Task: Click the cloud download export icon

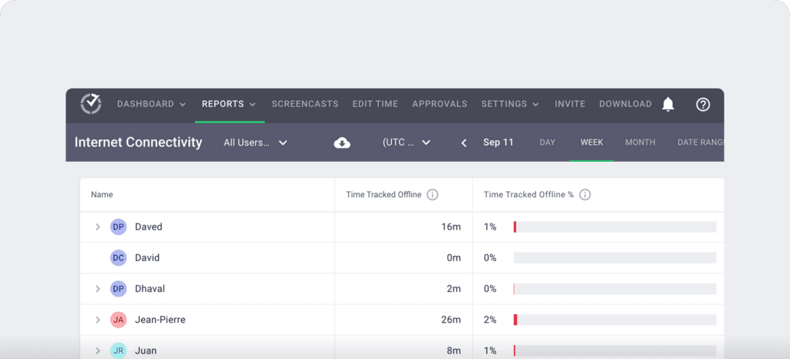Action: (342, 143)
